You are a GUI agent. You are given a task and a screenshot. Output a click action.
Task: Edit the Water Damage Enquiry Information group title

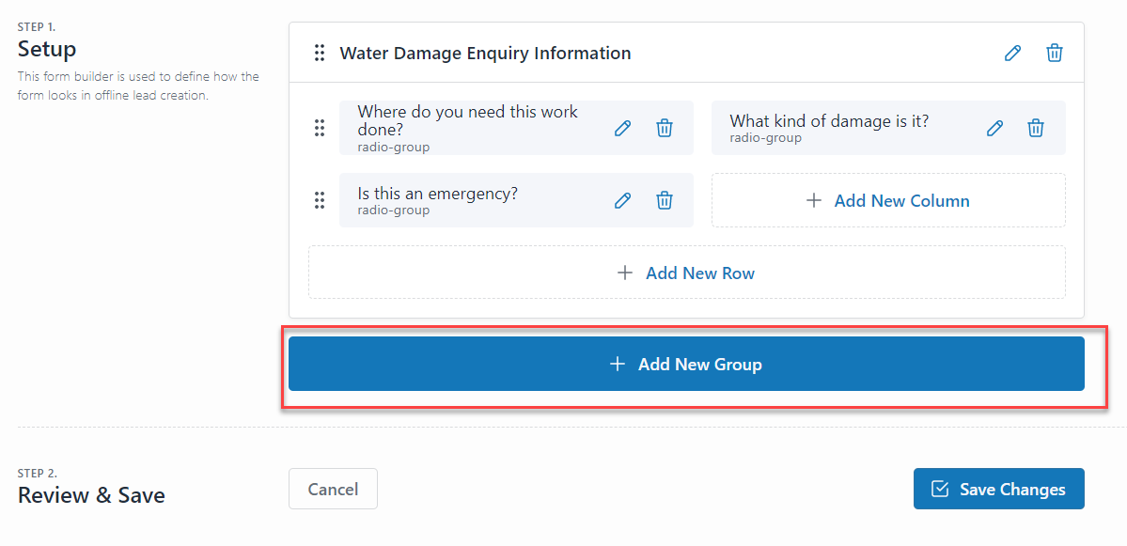(1012, 53)
